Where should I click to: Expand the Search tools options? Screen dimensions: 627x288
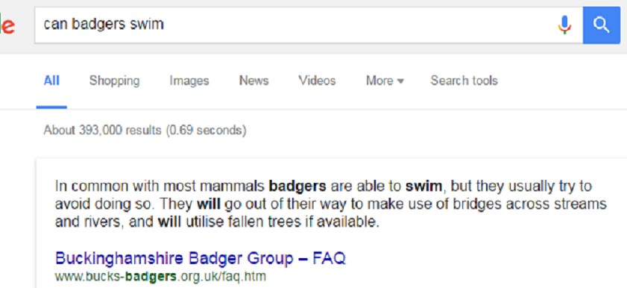[x=464, y=81]
